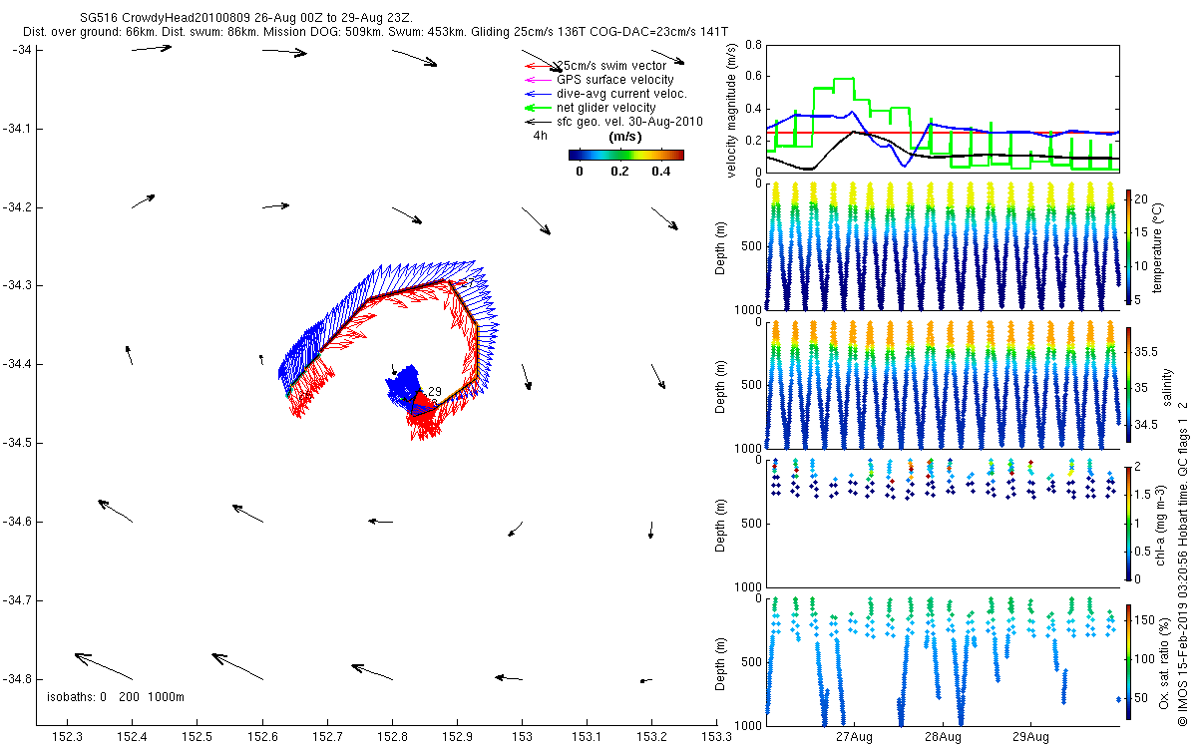Click the '1.5' chl-a colorbar tick
This screenshot has height=748, width=1197.
pos(1144,494)
